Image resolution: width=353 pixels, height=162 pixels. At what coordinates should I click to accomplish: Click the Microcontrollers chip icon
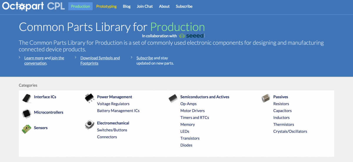point(26,113)
